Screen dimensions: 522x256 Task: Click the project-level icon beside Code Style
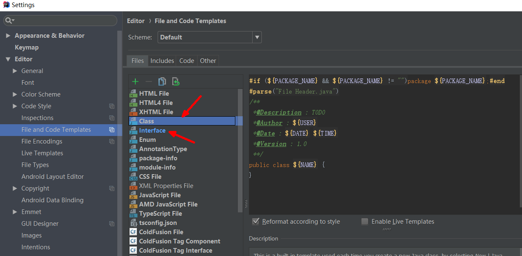click(112, 106)
